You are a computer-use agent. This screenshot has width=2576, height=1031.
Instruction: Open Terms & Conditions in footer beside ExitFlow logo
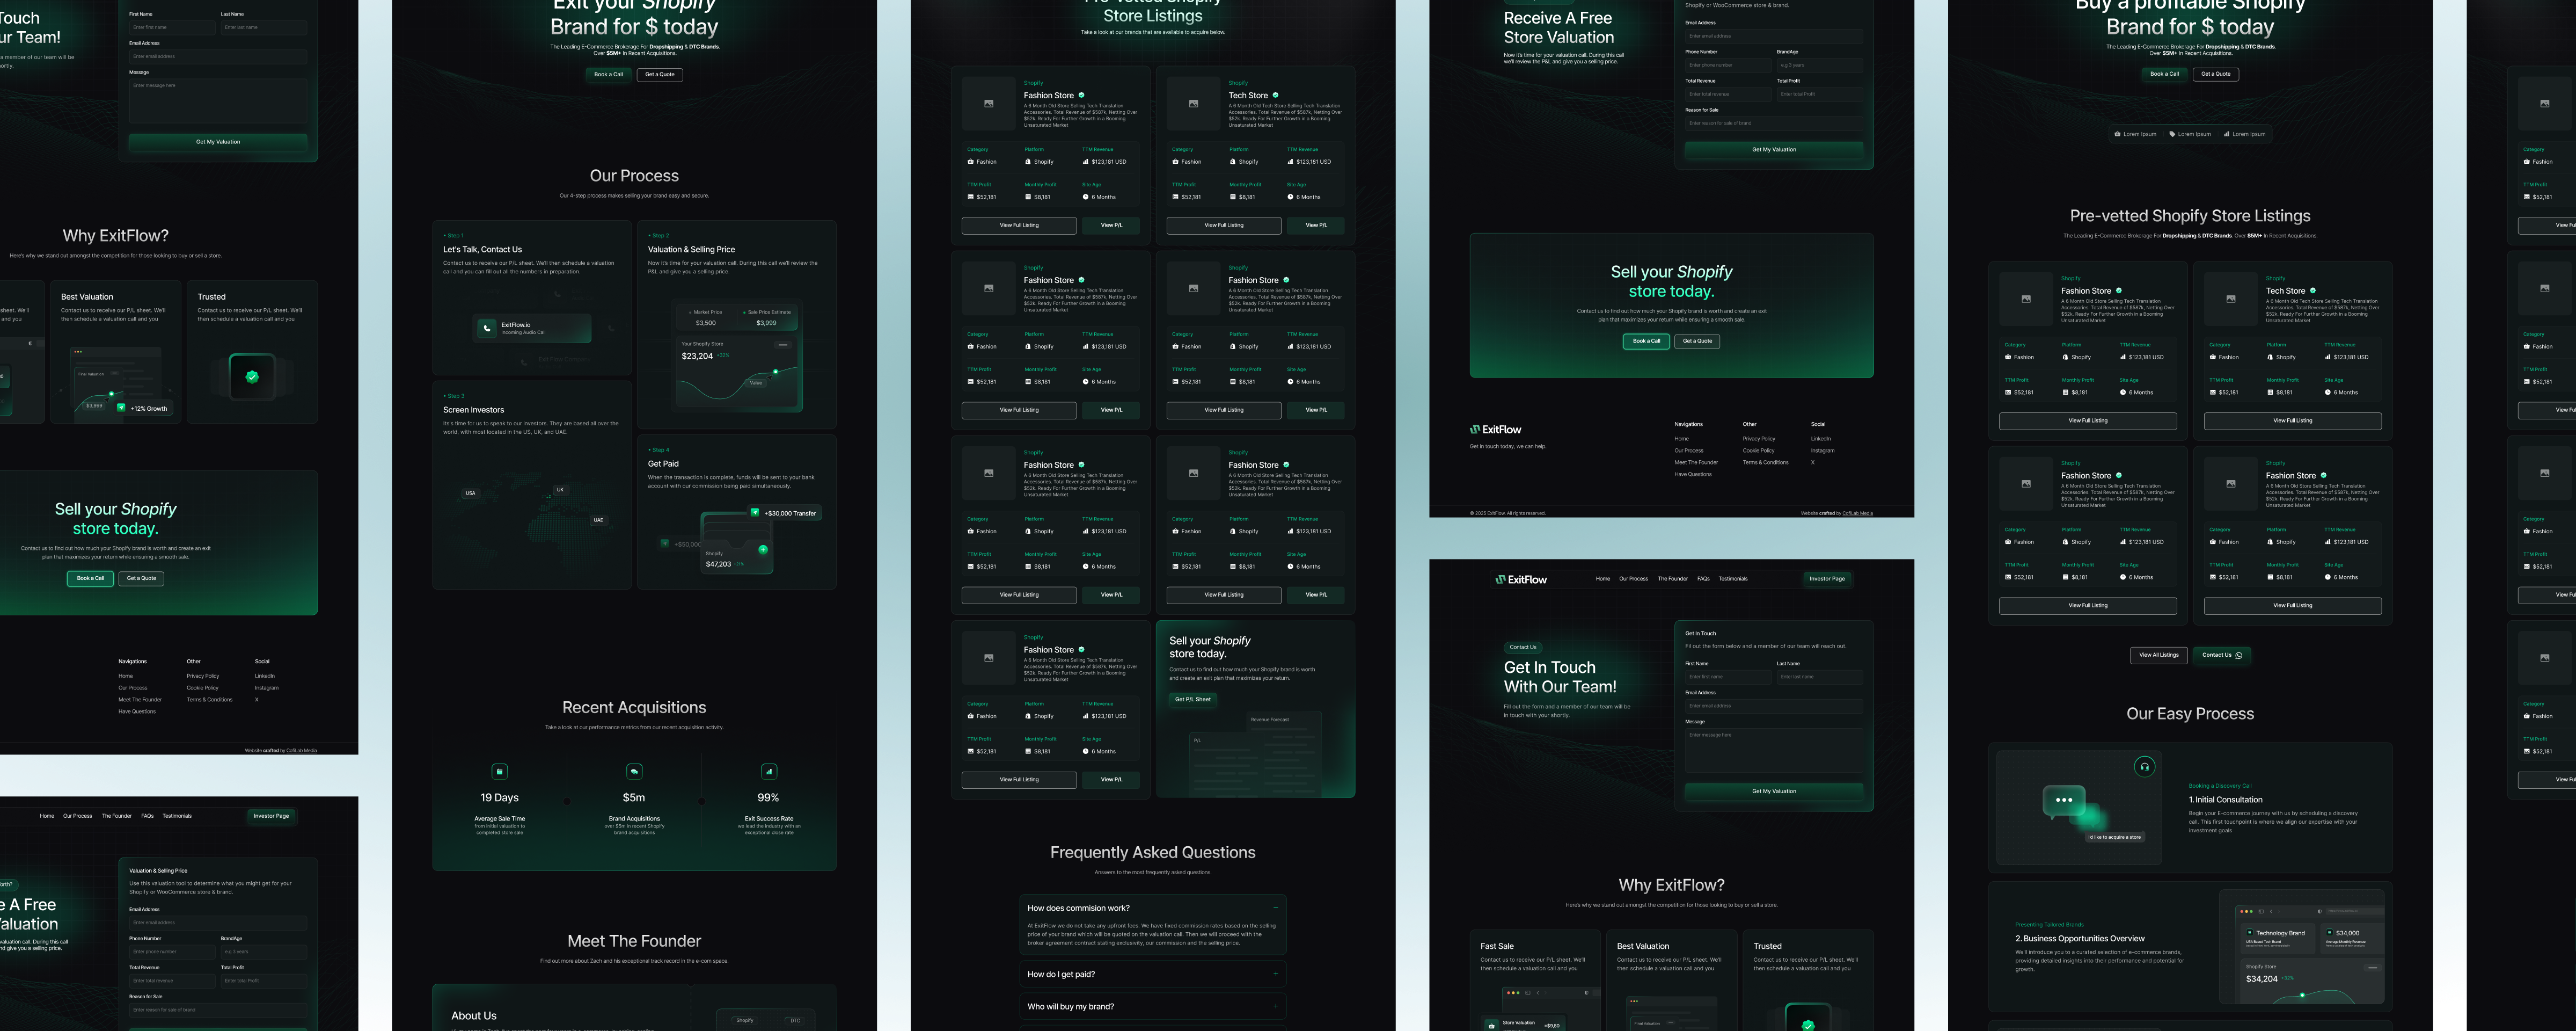pyautogui.click(x=1766, y=462)
